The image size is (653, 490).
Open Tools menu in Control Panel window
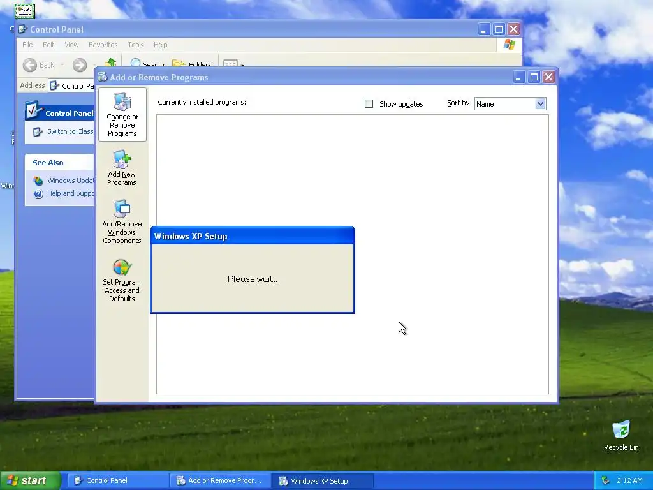(x=135, y=45)
